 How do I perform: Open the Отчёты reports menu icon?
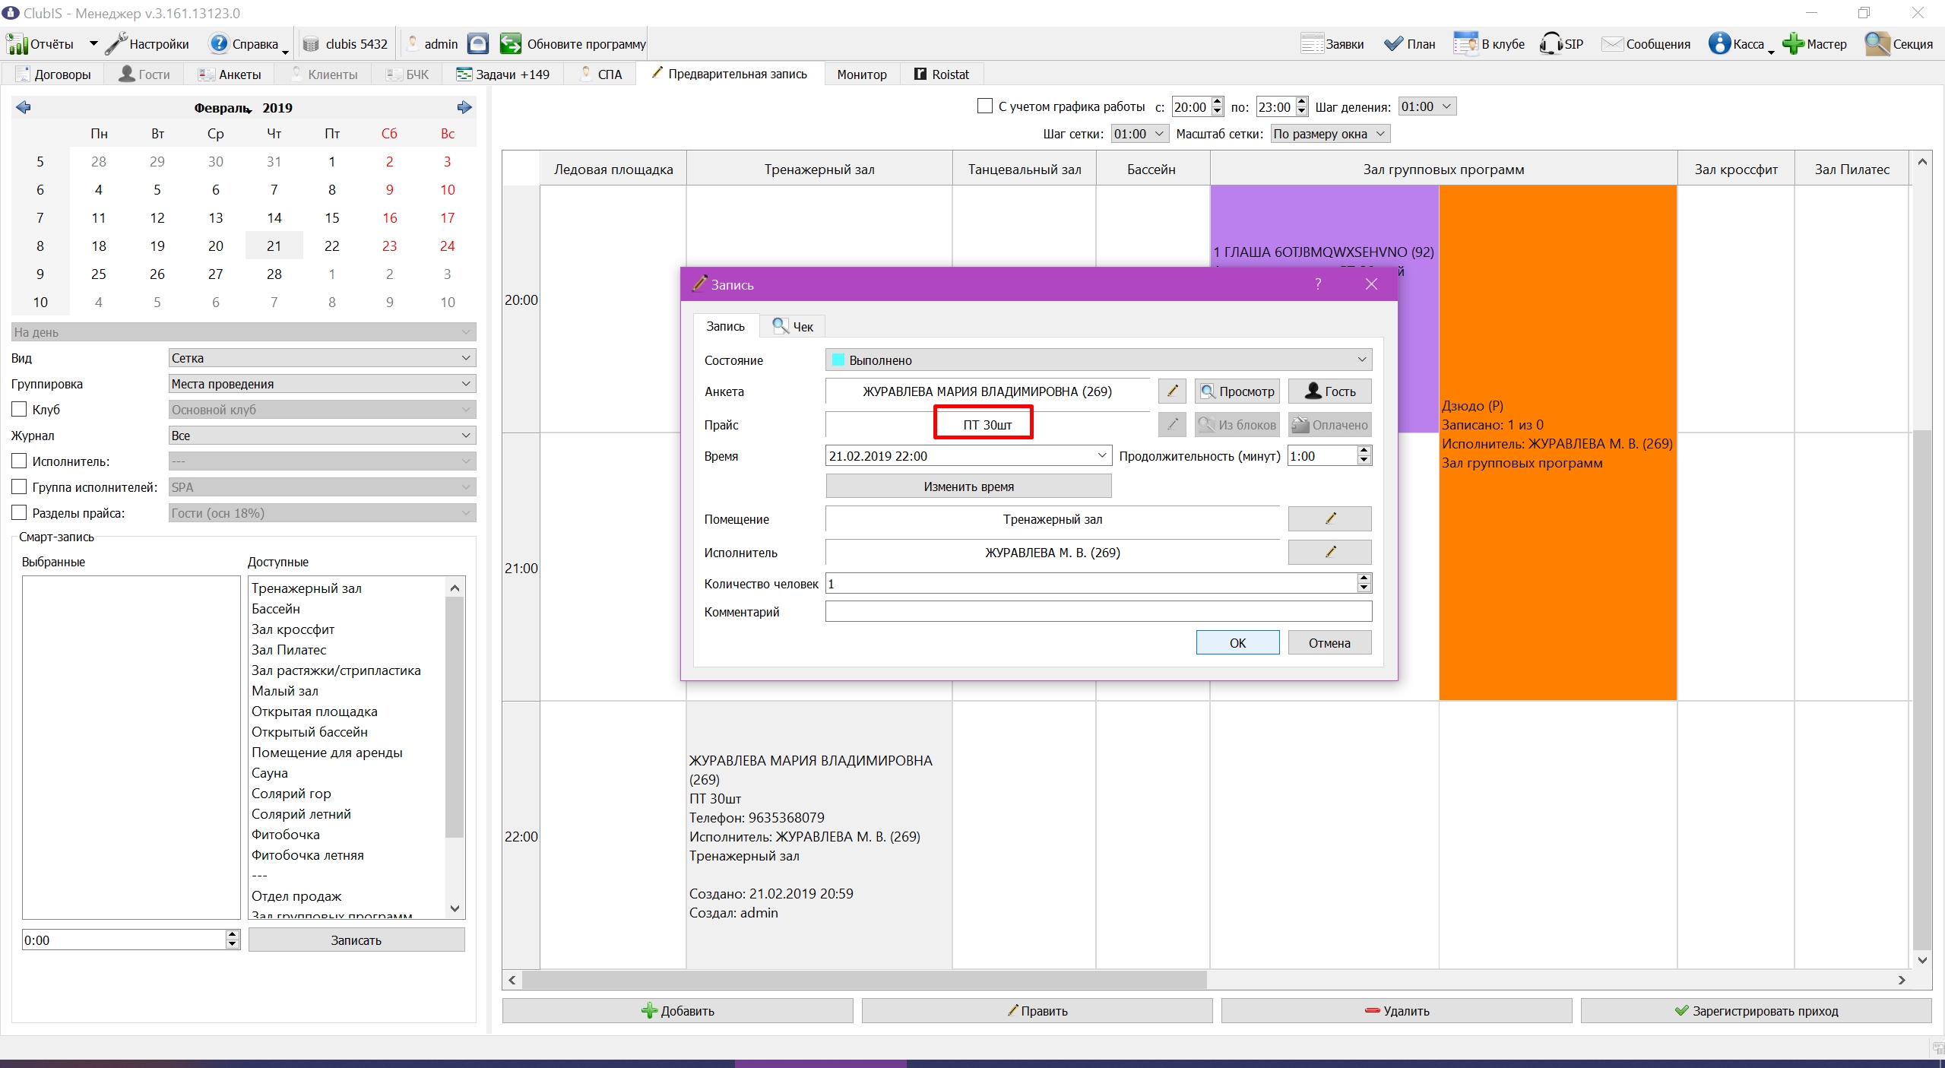tap(17, 44)
